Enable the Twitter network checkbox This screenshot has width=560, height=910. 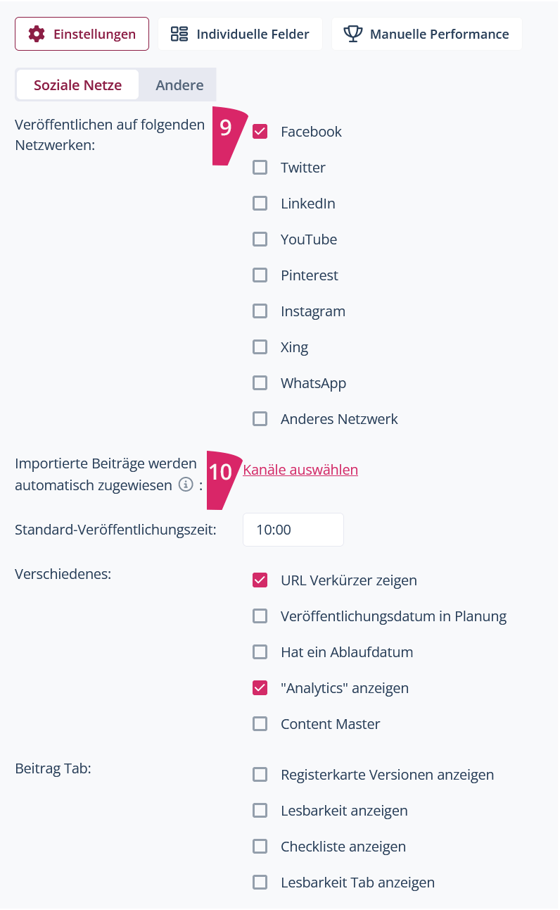(x=260, y=168)
